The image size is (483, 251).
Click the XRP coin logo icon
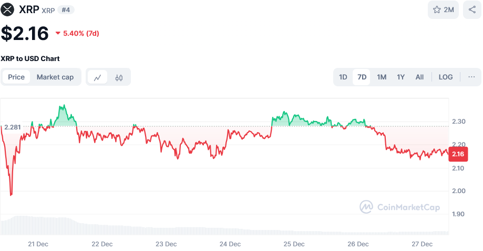(x=8, y=9)
